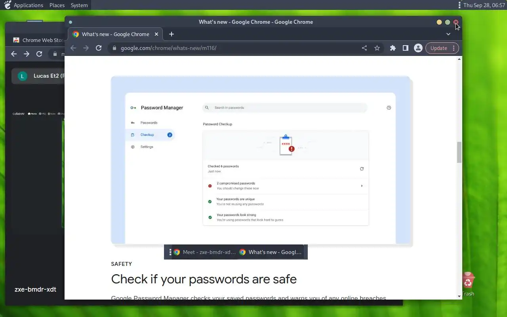Open the Trash desktop icon

(468, 284)
